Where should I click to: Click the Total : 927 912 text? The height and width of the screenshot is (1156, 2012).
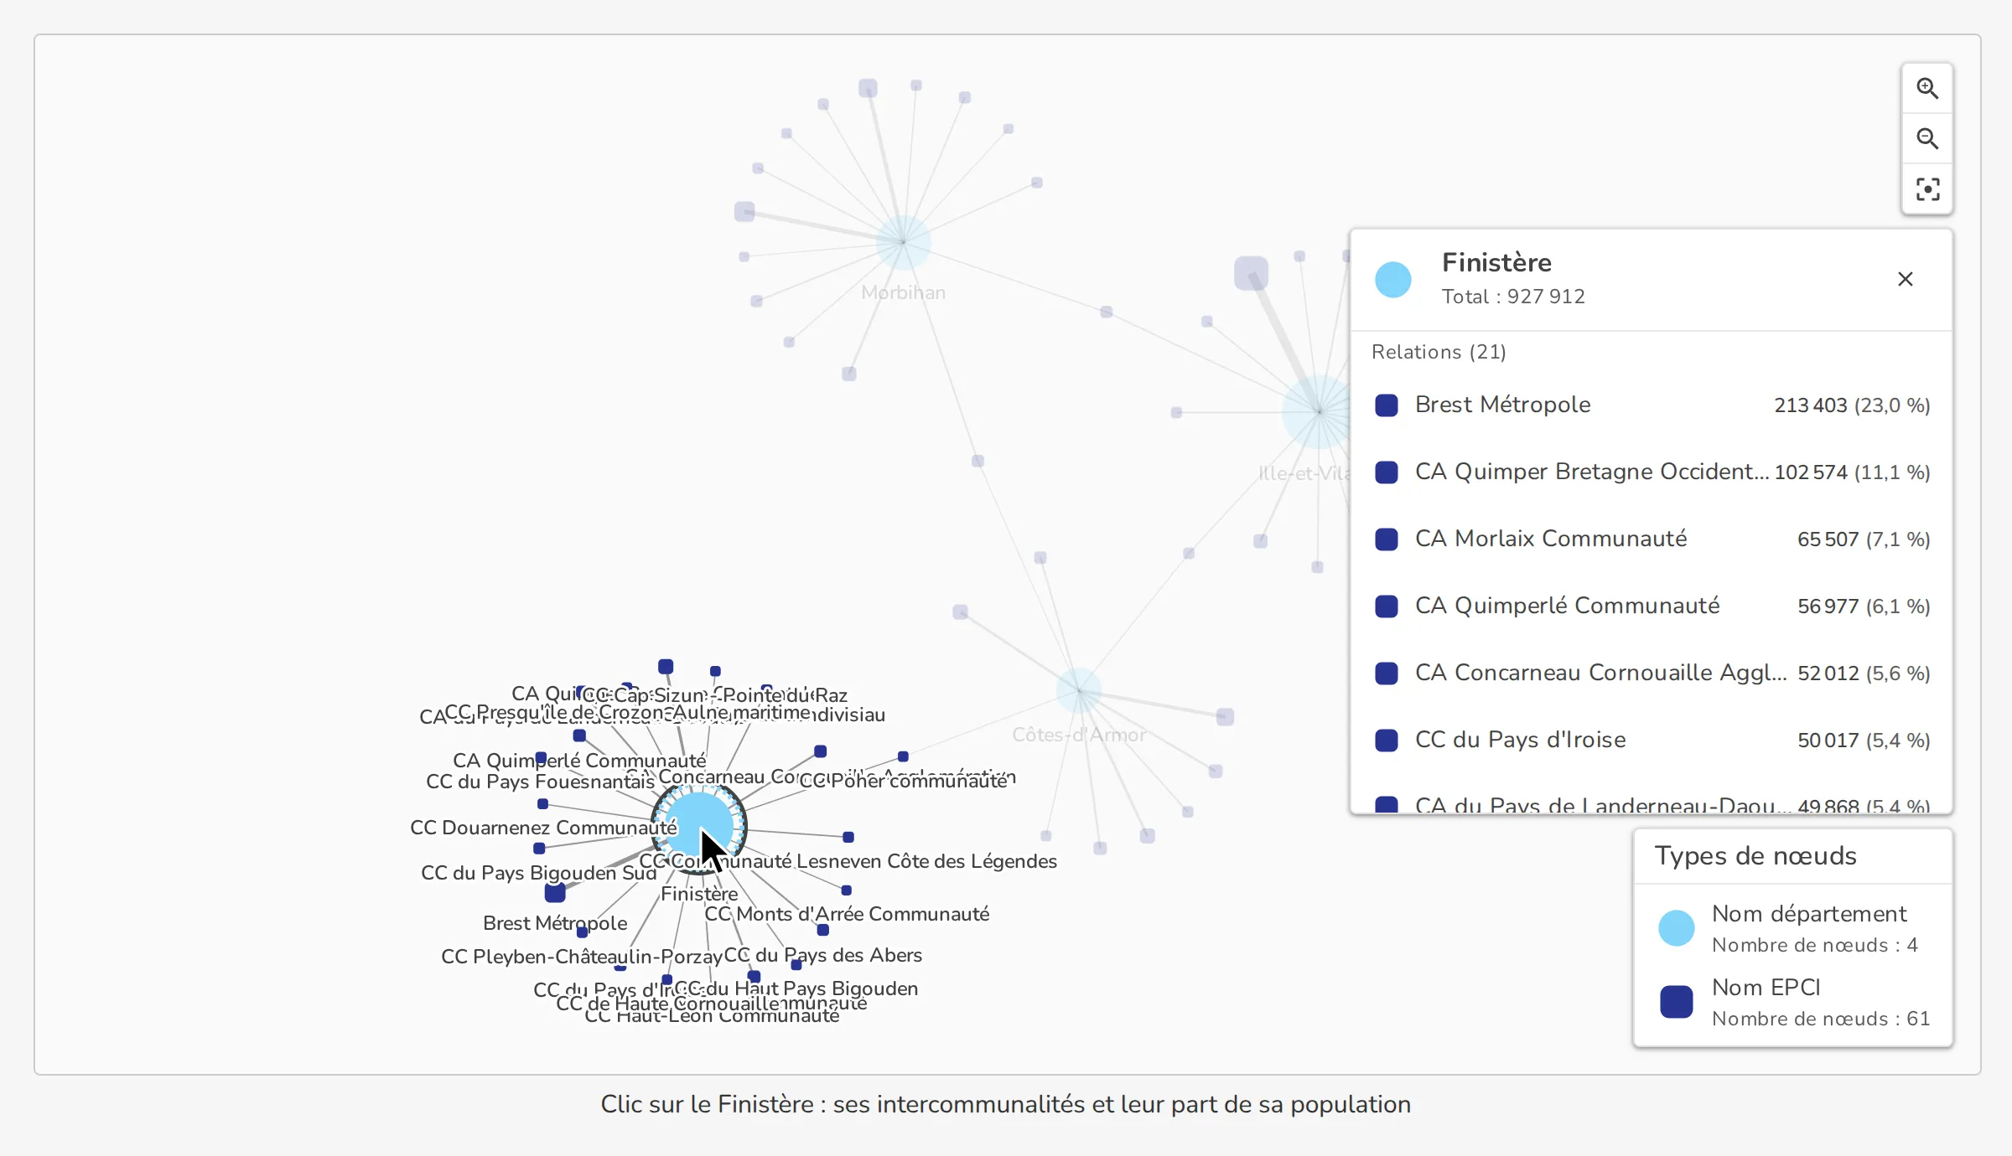pyautogui.click(x=1513, y=297)
